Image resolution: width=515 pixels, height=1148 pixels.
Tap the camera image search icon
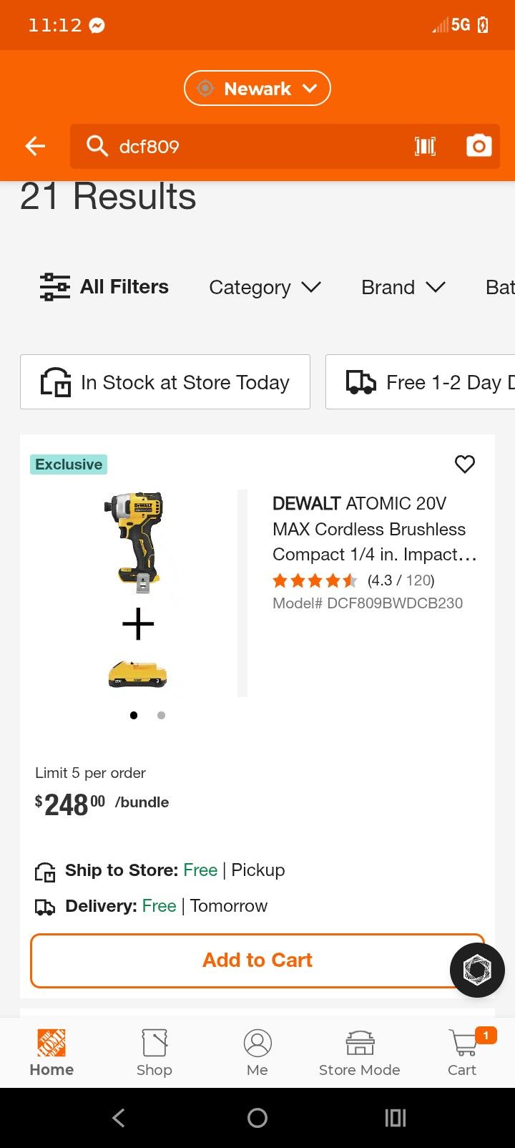pyautogui.click(x=479, y=146)
